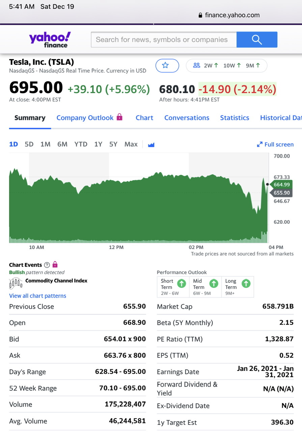
Task: Select Max chart range
Action: [131, 144]
